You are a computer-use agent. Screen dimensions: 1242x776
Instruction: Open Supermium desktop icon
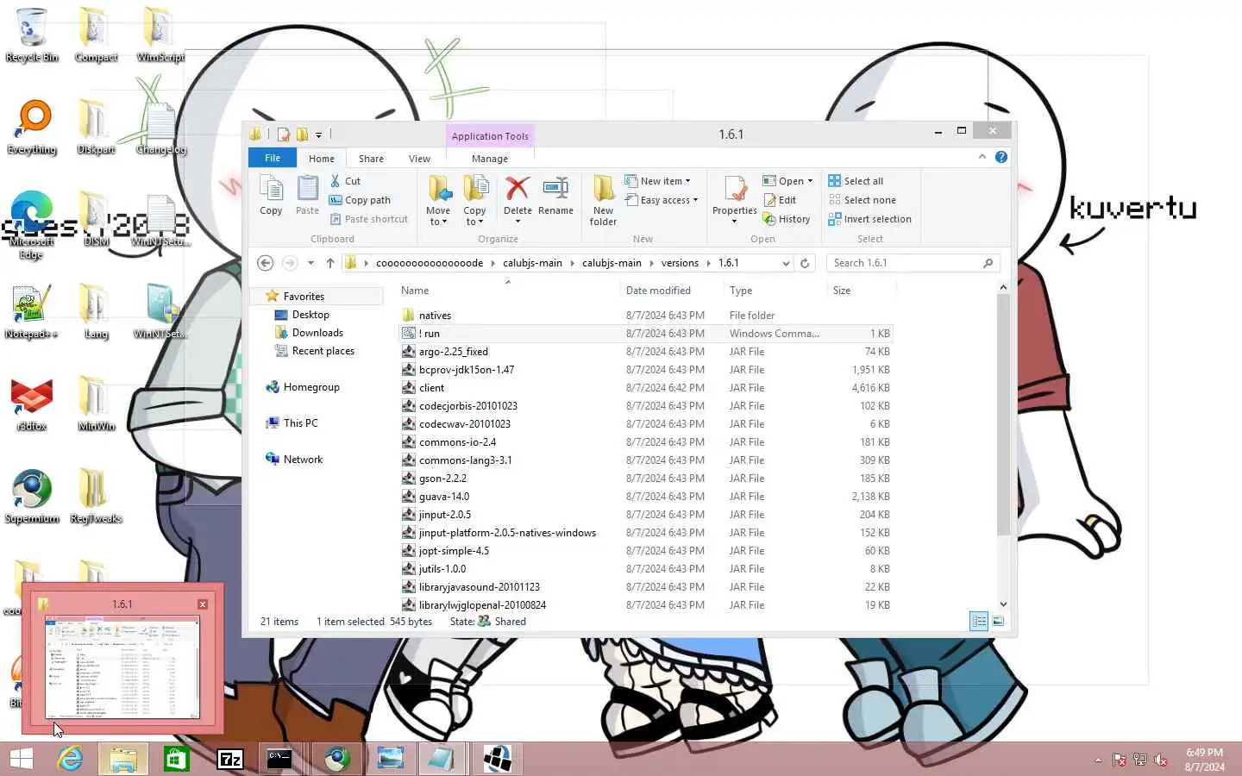click(x=32, y=498)
